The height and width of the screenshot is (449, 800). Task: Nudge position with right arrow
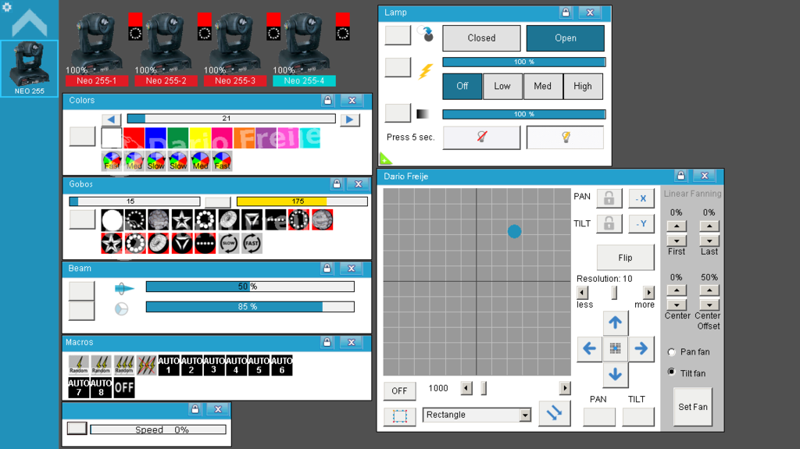(641, 349)
